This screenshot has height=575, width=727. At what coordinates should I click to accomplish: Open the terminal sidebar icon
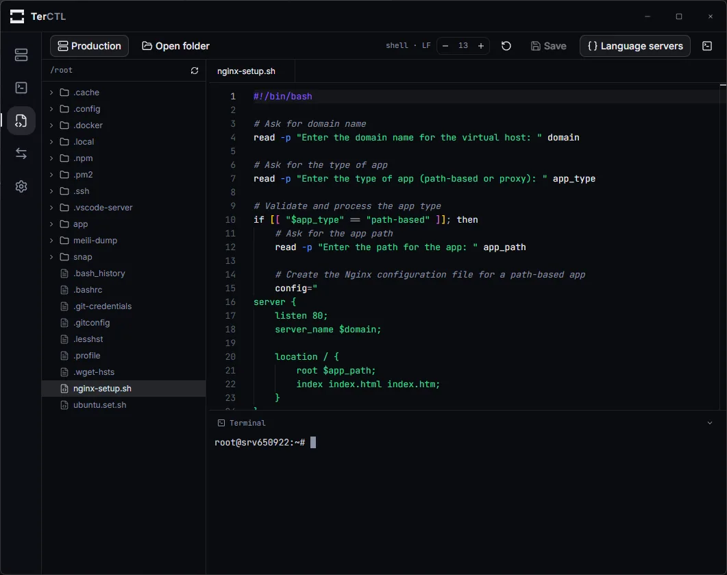[21, 88]
